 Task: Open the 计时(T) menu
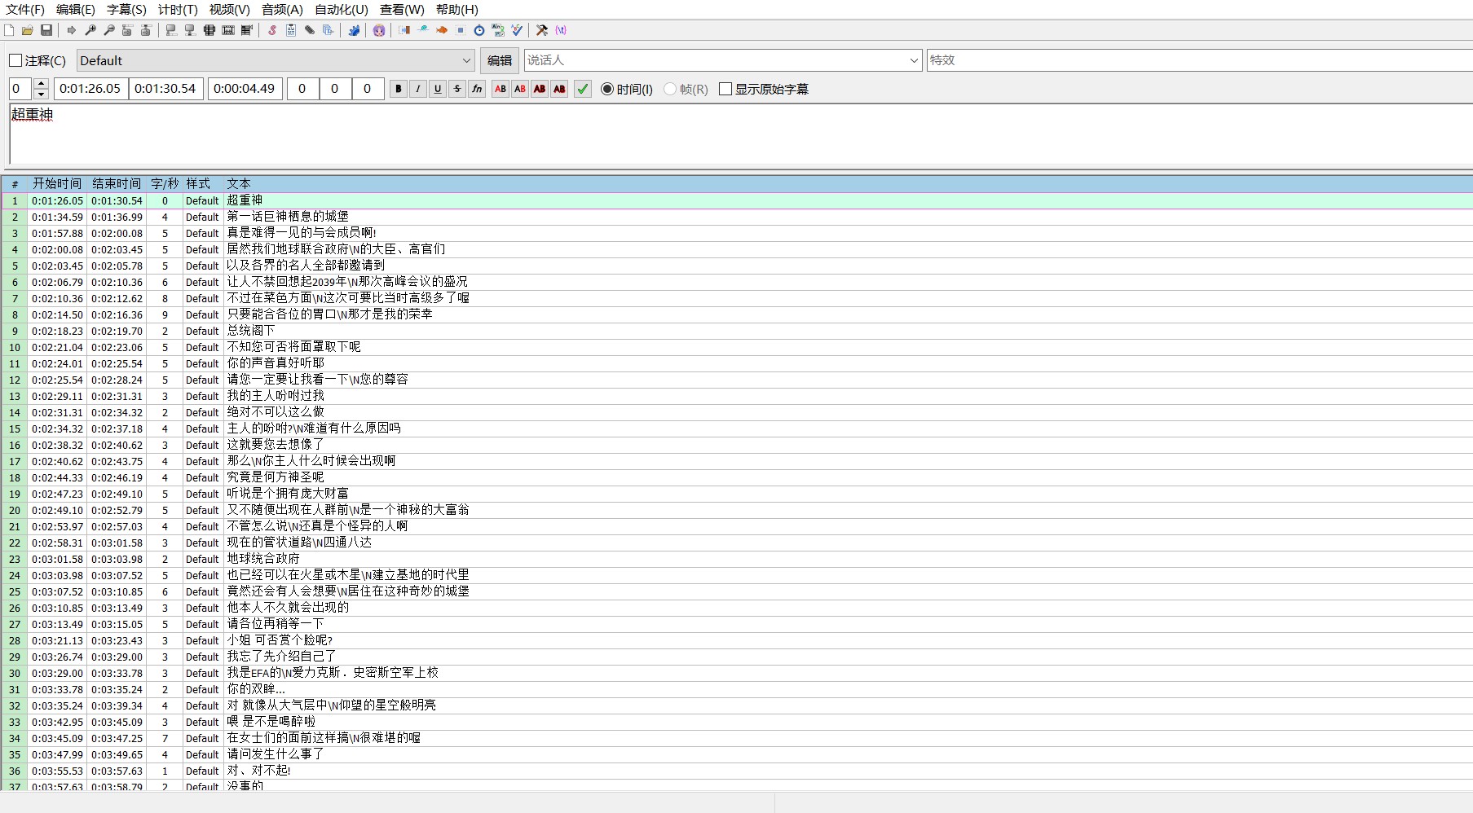tap(178, 10)
